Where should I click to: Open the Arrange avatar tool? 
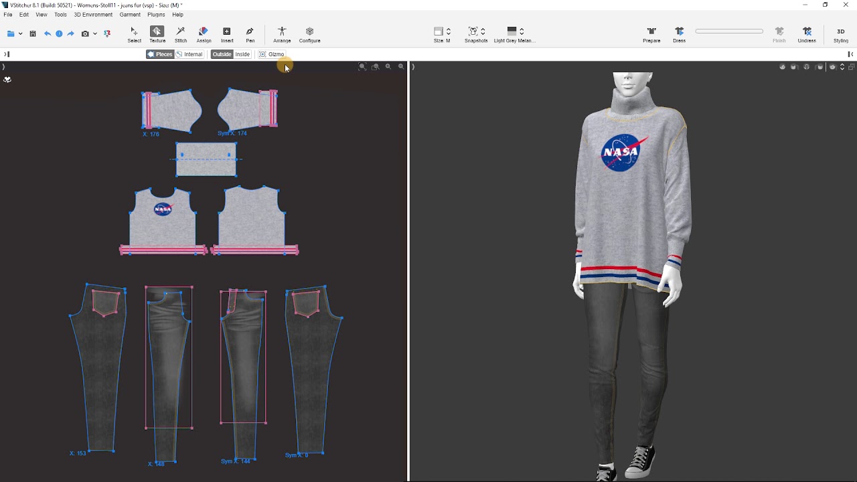coord(282,35)
